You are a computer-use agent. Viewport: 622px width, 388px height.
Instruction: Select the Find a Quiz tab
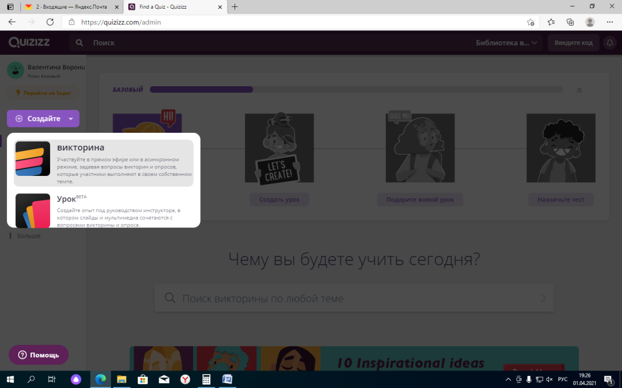click(x=174, y=7)
